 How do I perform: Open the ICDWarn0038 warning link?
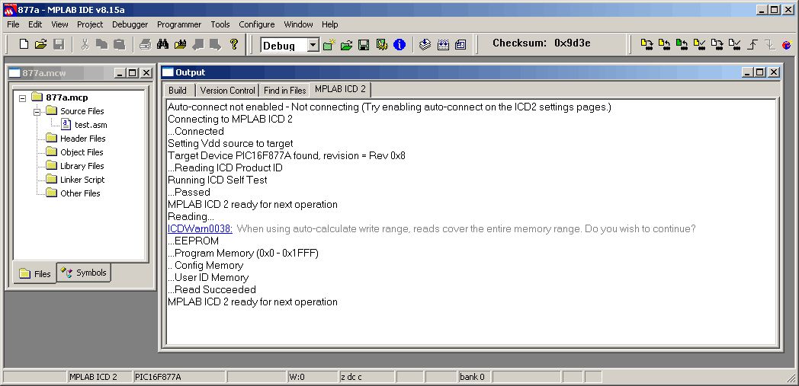[x=201, y=229]
